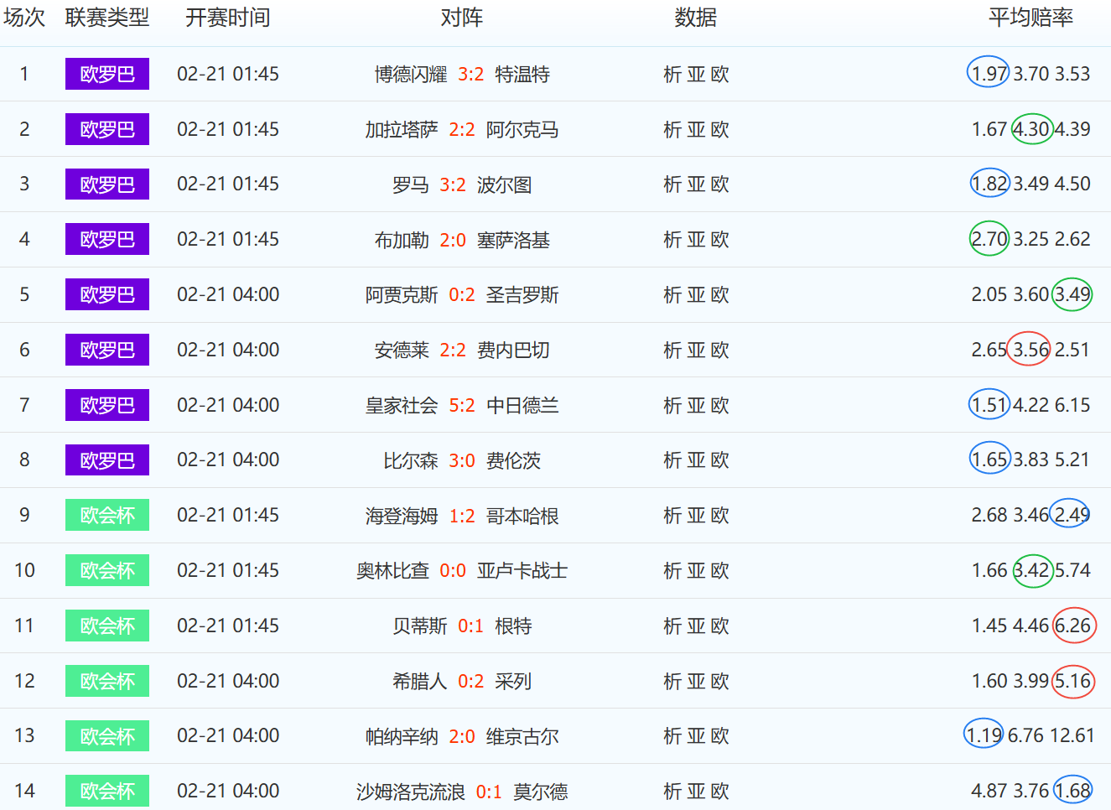The width and height of the screenshot is (1111, 810).
Task: Open 希腊人 team link
Action: coord(420,682)
